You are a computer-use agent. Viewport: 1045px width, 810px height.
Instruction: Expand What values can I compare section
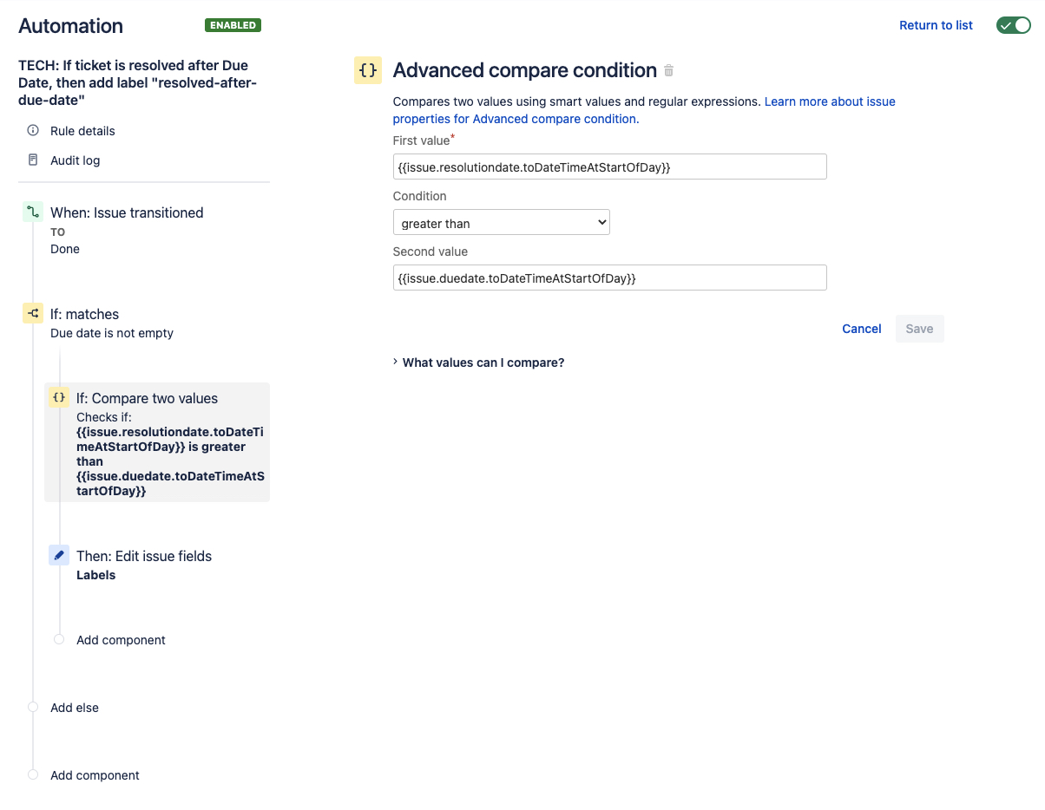483,363
